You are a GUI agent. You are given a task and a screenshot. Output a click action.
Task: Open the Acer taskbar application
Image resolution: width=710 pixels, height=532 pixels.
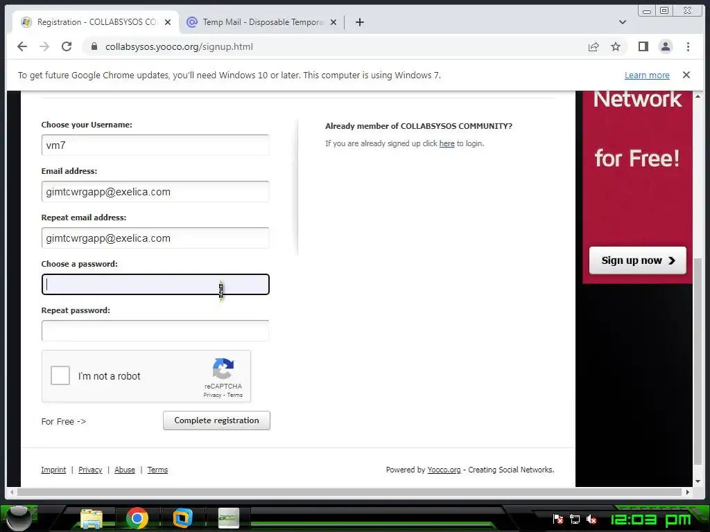(228, 518)
